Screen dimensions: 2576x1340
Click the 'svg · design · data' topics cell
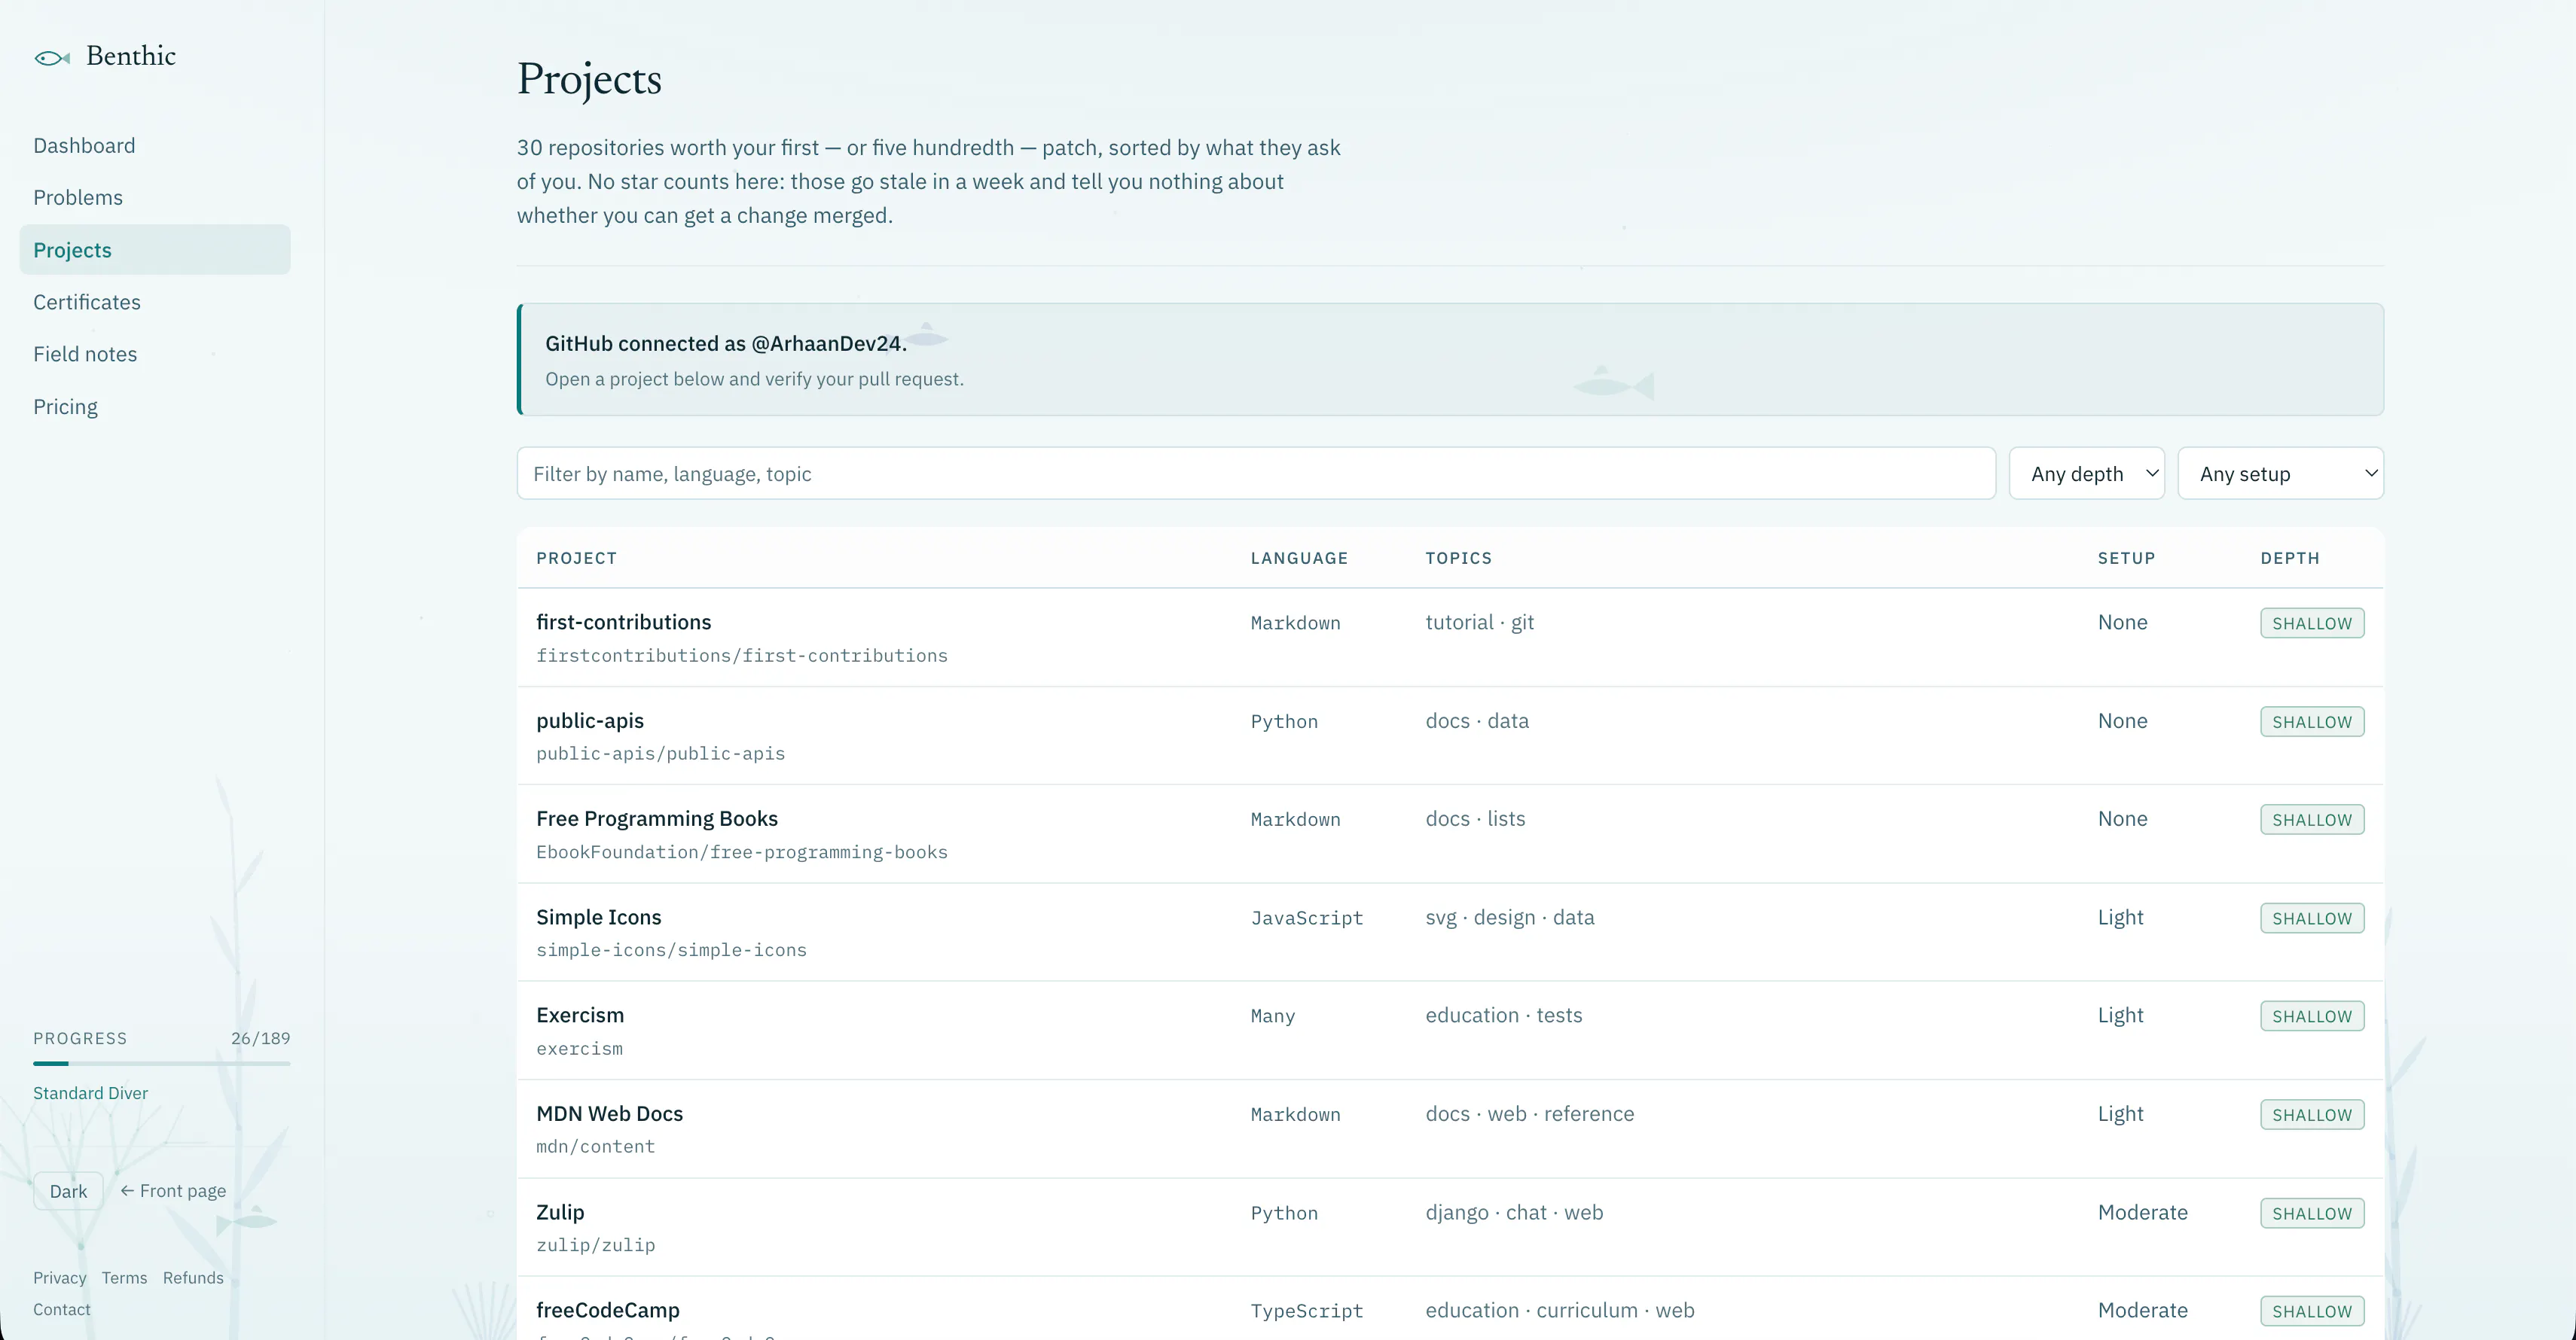pyautogui.click(x=1510, y=918)
